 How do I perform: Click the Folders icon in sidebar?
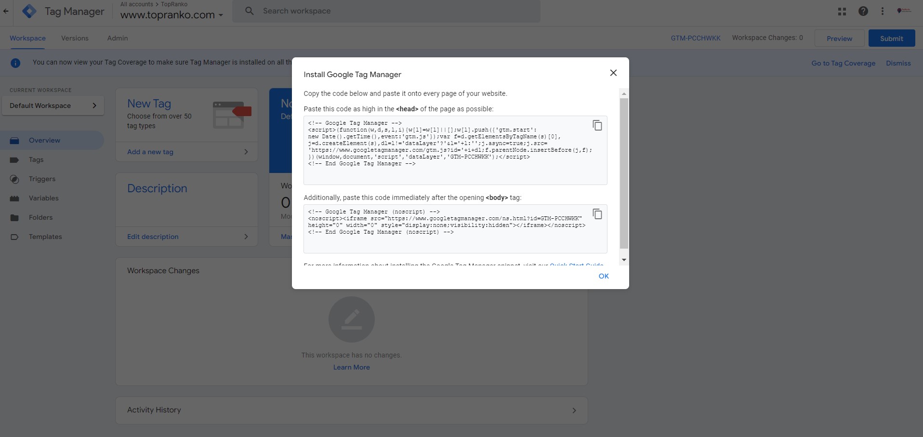[14, 218]
